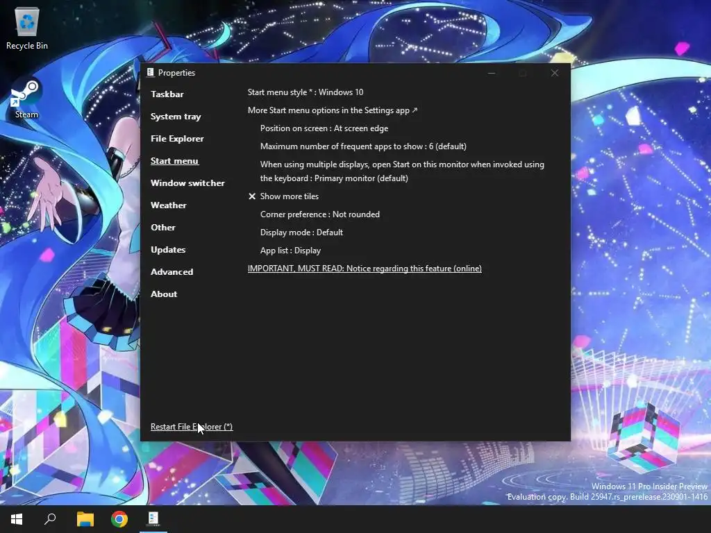Show the About section
The width and height of the screenshot is (711, 533).
(164, 294)
